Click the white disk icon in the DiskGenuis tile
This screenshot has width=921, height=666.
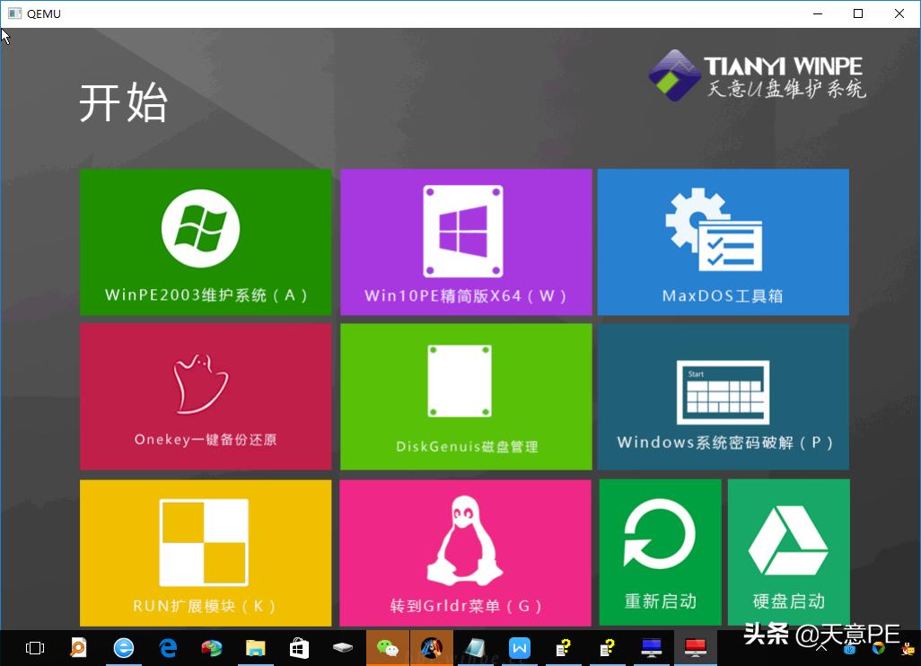460,381
